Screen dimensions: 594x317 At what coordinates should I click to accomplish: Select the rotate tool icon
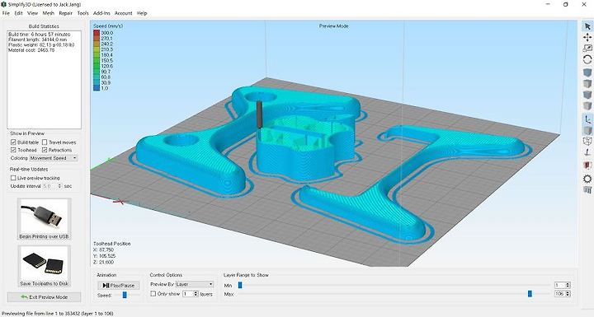pyautogui.click(x=587, y=59)
